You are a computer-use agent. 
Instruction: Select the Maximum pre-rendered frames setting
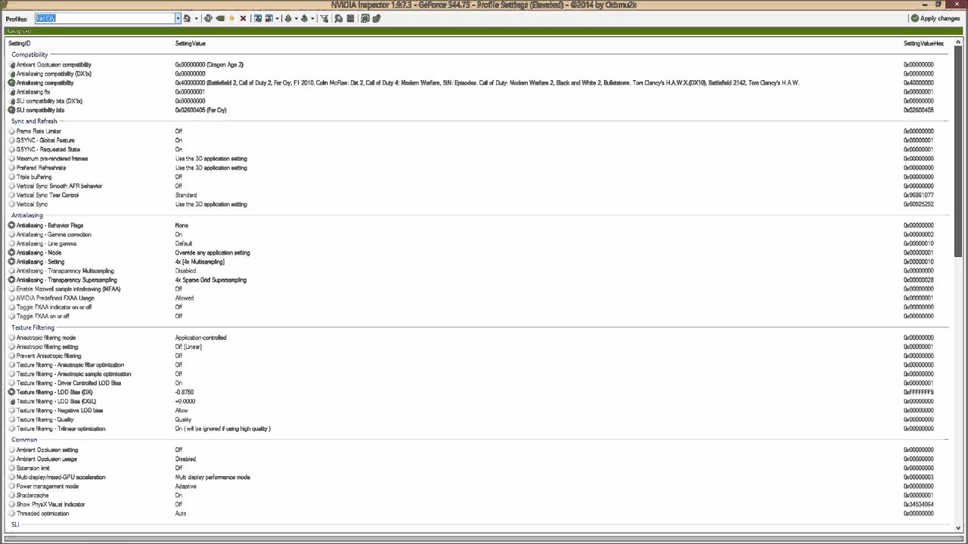(x=52, y=159)
